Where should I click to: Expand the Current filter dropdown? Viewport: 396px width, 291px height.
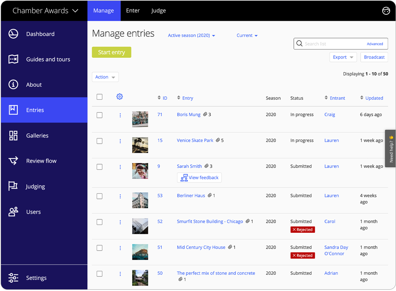tap(247, 35)
